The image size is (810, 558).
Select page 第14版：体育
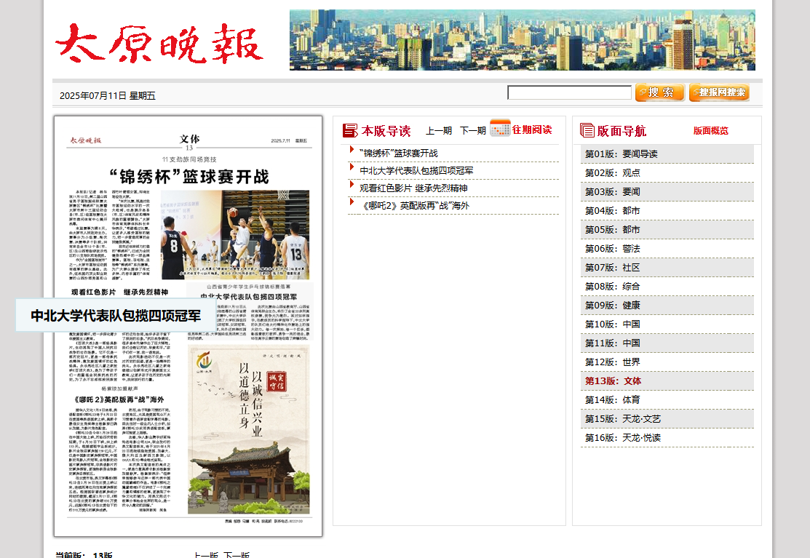point(613,400)
